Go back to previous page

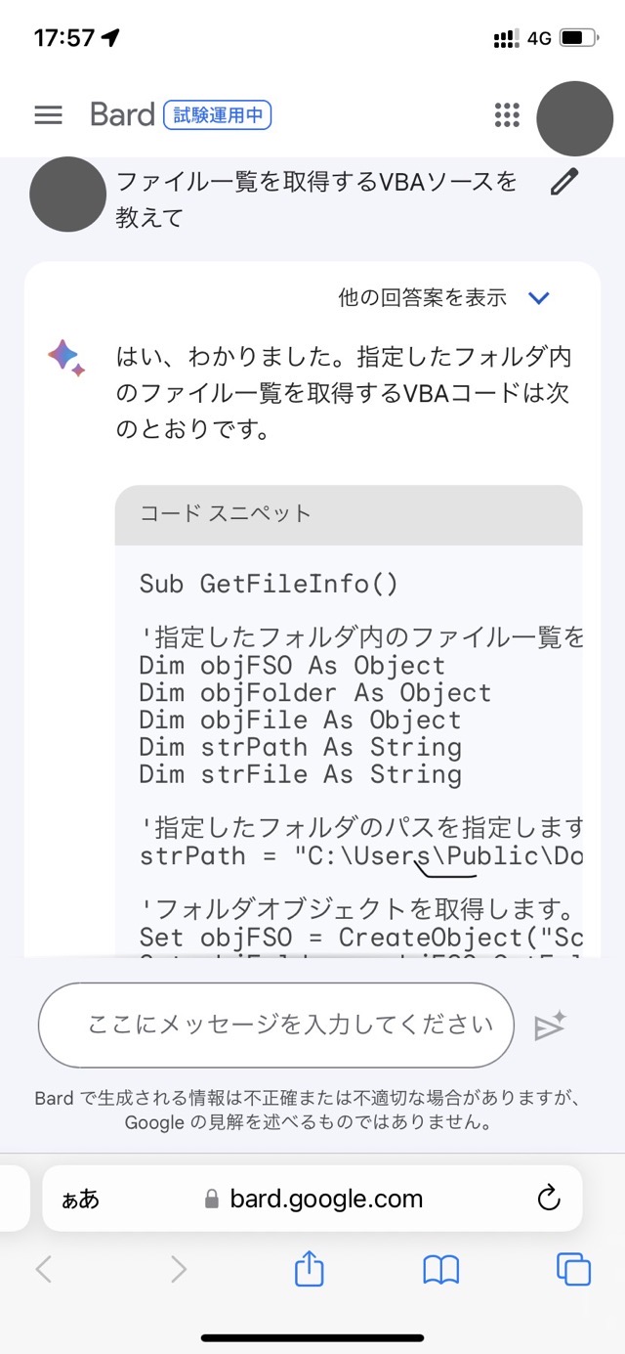pyautogui.click(x=44, y=1269)
